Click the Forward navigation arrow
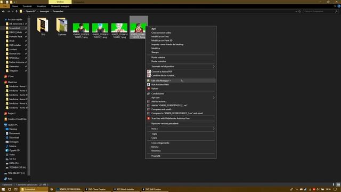 (x=9, y=11)
